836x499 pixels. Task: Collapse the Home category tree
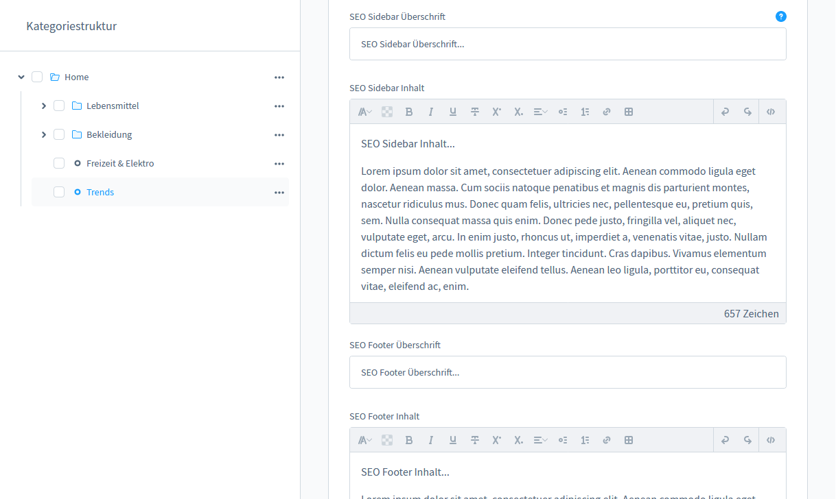point(21,77)
